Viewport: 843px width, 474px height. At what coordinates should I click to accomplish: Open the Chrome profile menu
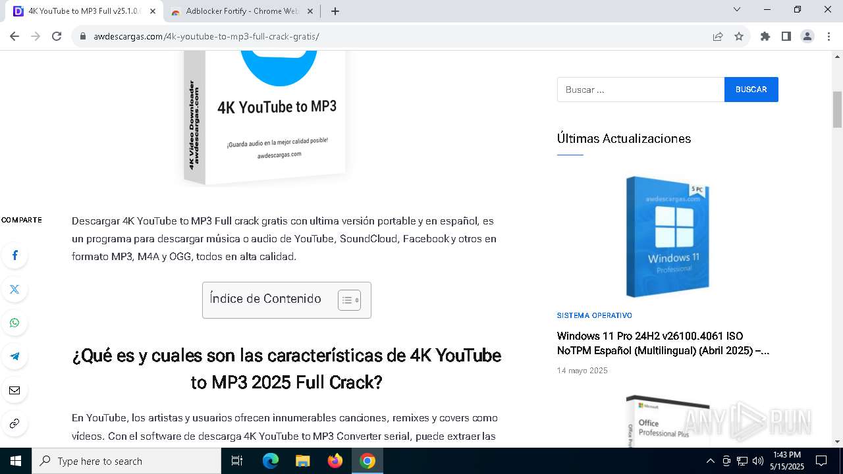point(807,36)
